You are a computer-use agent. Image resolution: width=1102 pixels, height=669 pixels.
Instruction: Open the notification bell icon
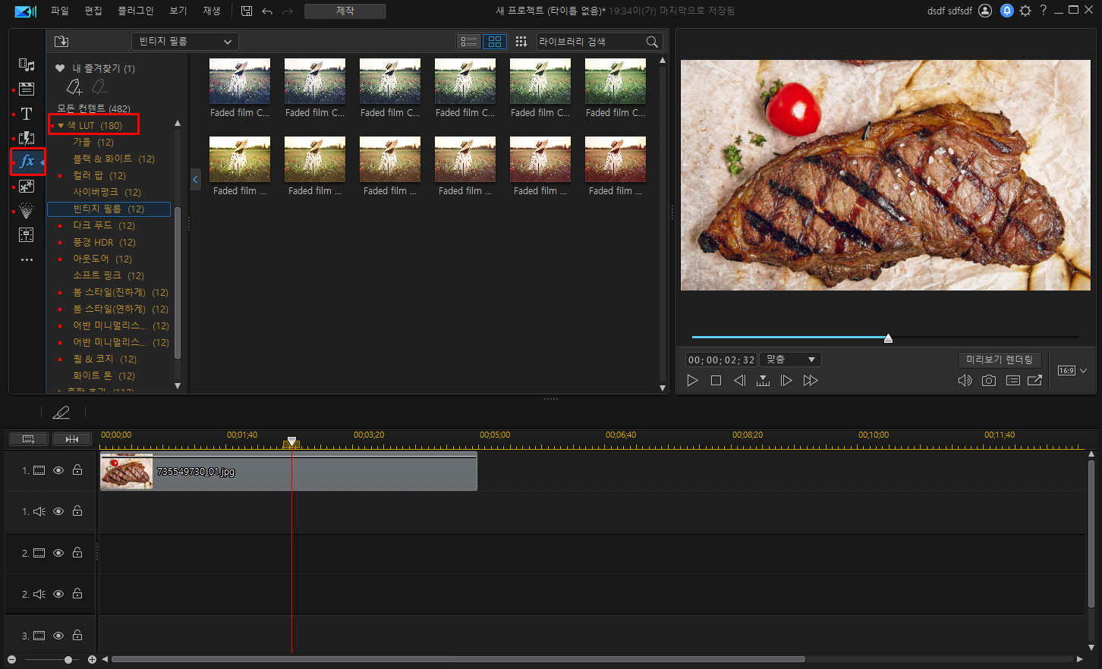click(1007, 11)
